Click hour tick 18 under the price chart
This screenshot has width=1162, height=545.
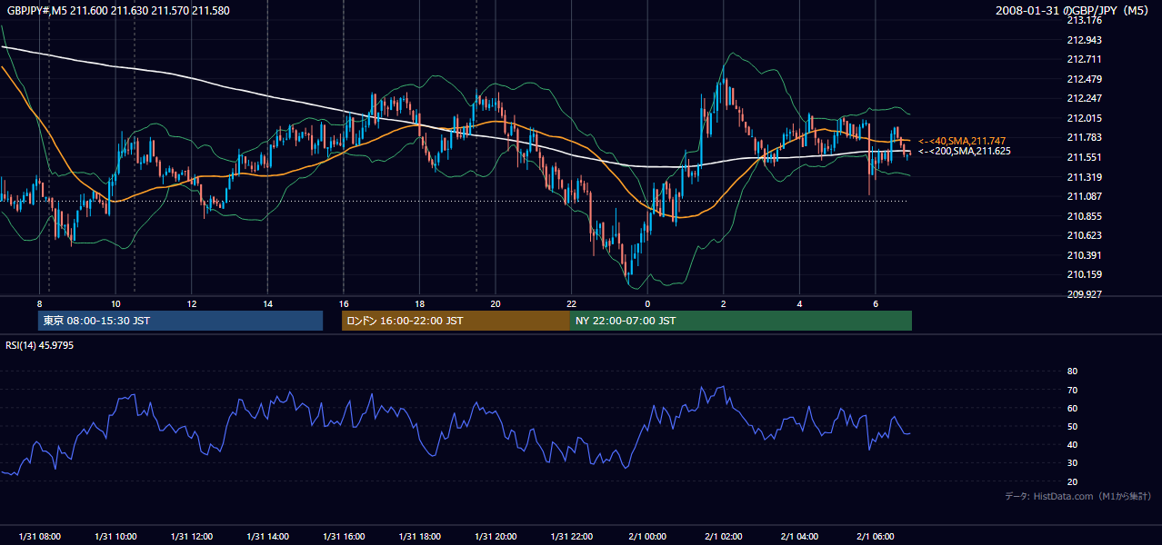click(x=419, y=303)
